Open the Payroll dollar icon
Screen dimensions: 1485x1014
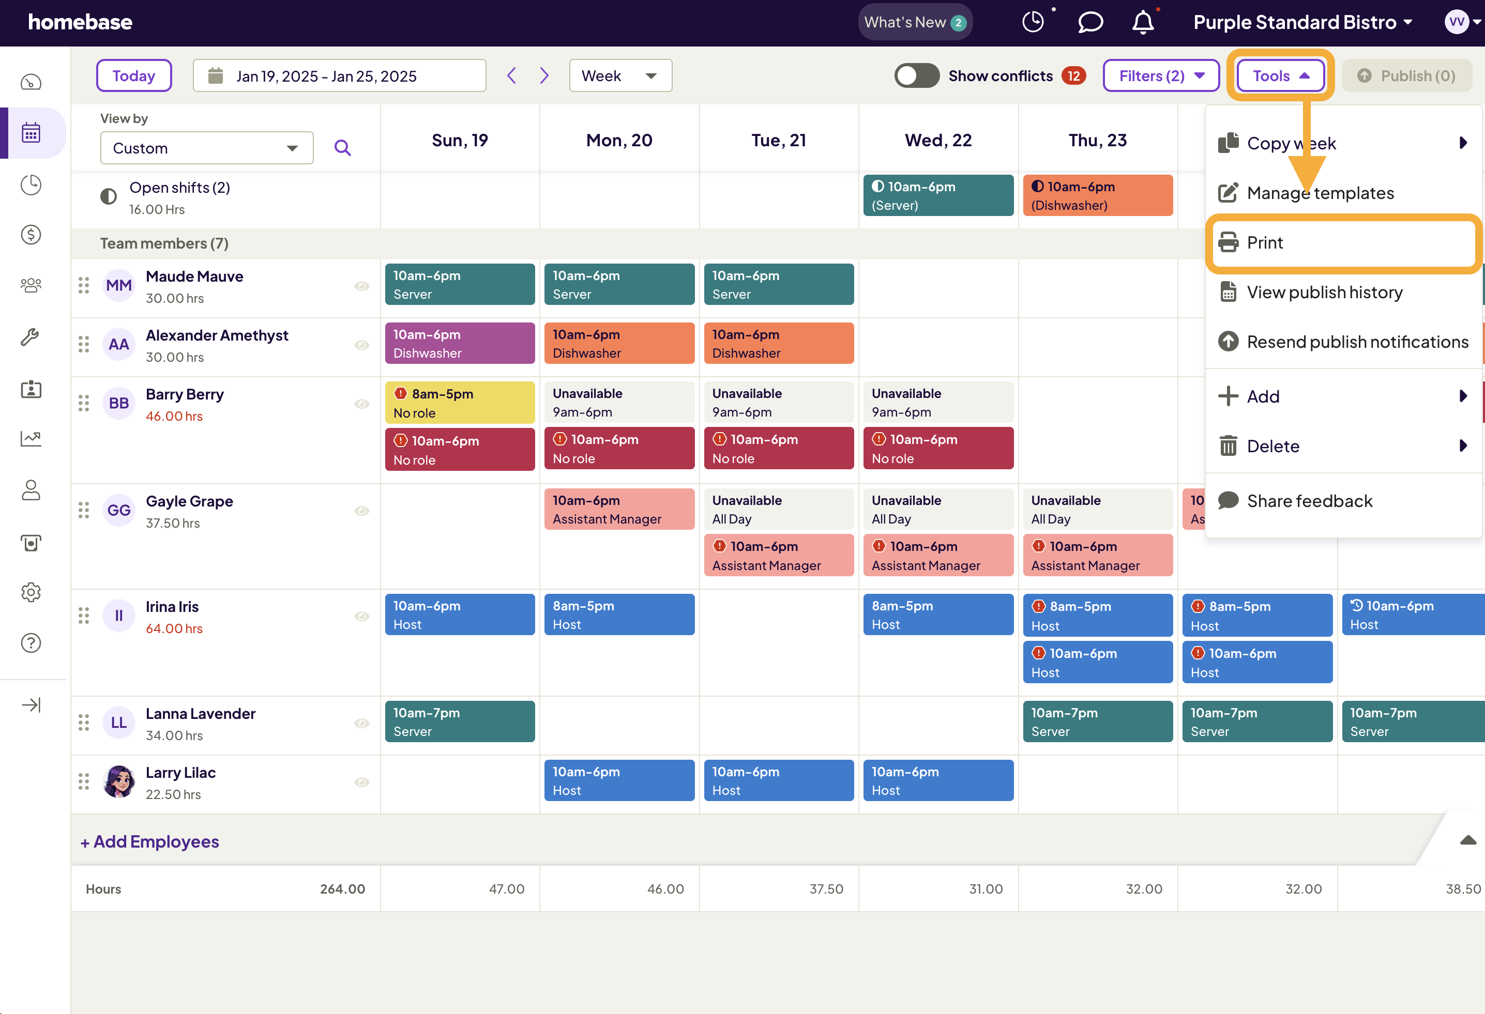31,235
